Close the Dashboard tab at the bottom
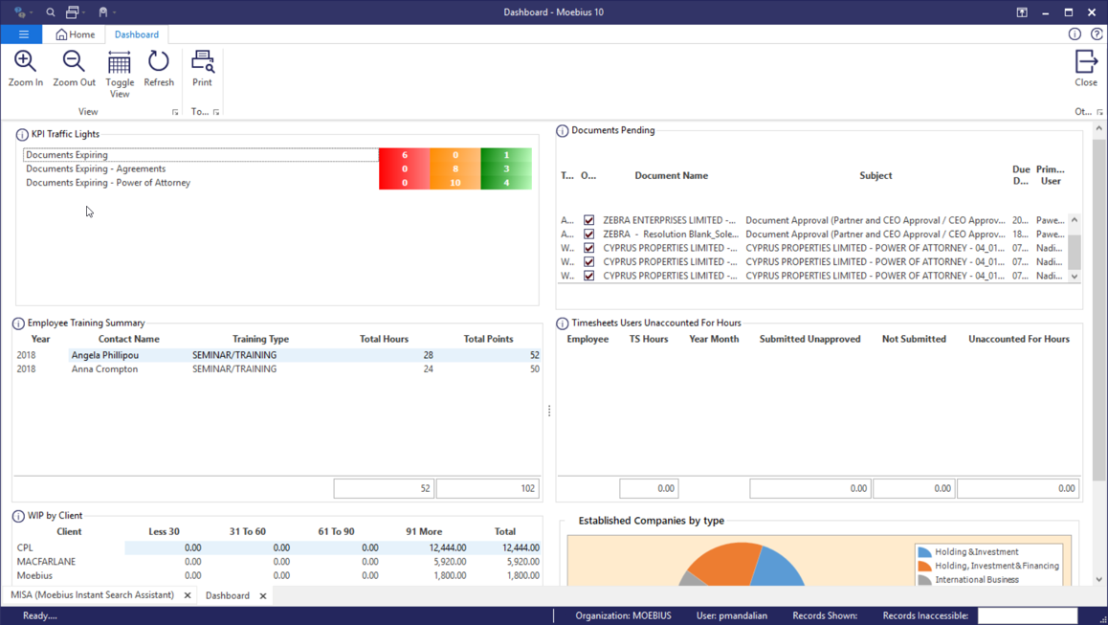This screenshot has height=625, width=1108. pyautogui.click(x=263, y=594)
